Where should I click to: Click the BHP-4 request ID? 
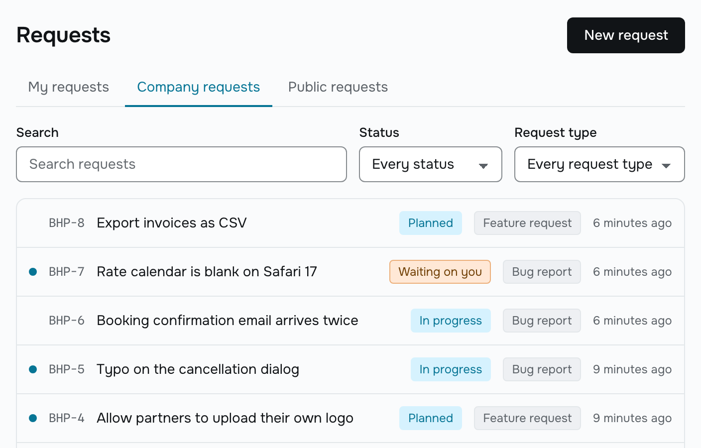tap(67, 418)
